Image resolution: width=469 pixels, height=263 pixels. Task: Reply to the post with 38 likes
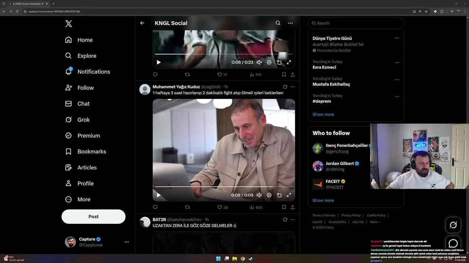(155, 207)
